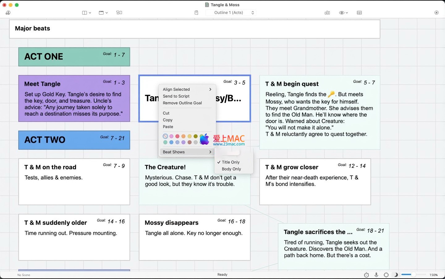Click the collaboration icon in the toolbar
The image size is (445, 279).
(8, 13)
